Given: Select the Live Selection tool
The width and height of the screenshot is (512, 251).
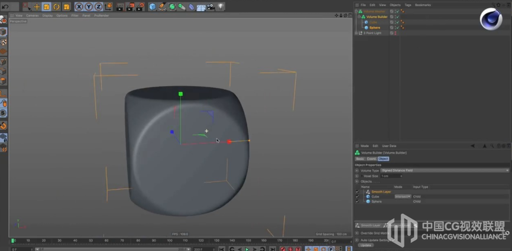Looking at the screenshot, I should tap(27, 7).
